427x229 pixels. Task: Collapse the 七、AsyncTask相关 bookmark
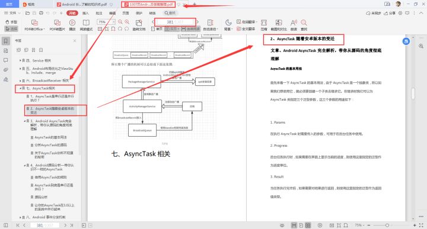[x=20, y=88]
